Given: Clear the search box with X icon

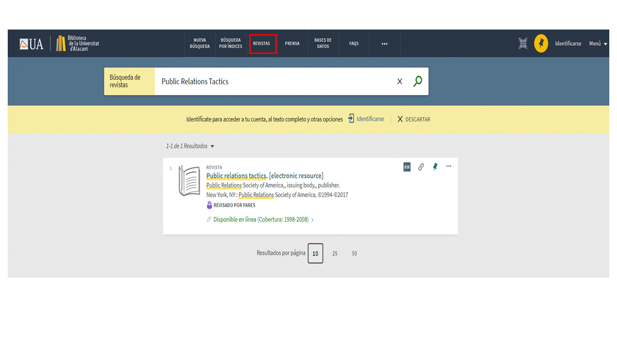Looking at the screenshot, I should tap(400, 81).
